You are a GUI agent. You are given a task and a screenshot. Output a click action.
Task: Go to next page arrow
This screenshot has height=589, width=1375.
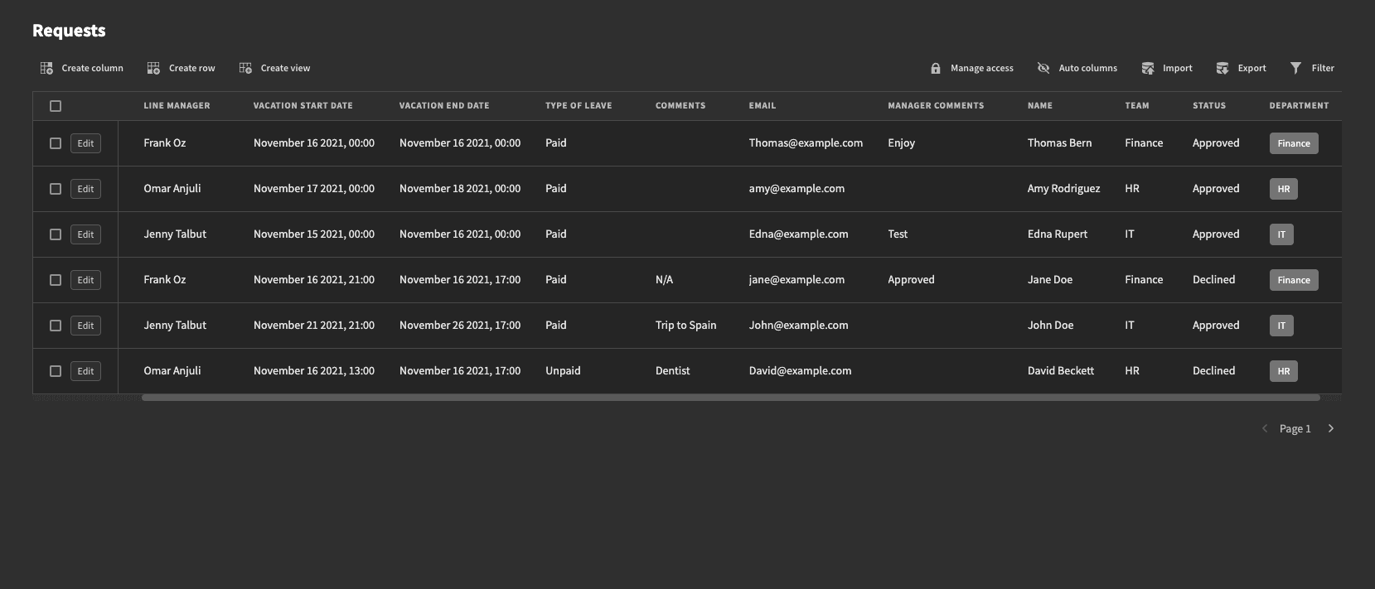click(x=1331, y=428)
